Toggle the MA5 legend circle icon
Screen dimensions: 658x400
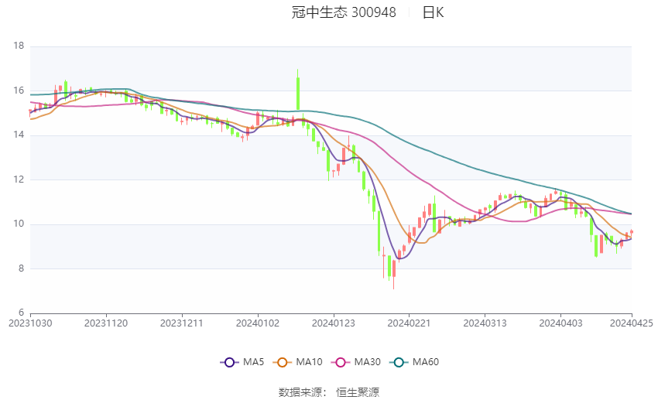click(229, 362)
